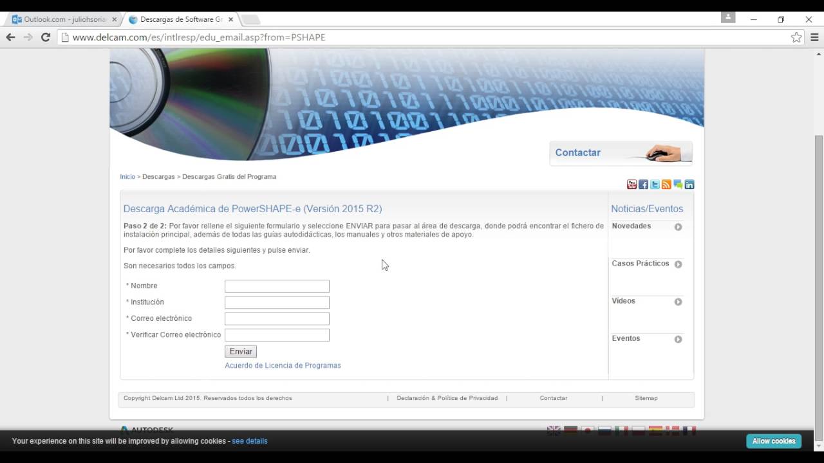Open the Facebook social icon
The width and height of the screenshot is (824, 463).
643,185
